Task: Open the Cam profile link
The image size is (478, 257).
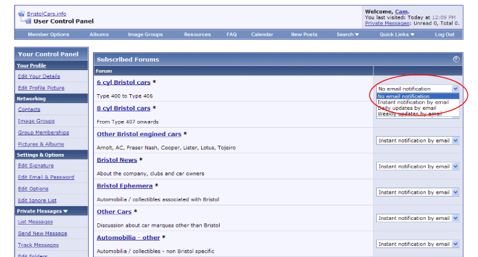Action: click(x=401, y=12)
